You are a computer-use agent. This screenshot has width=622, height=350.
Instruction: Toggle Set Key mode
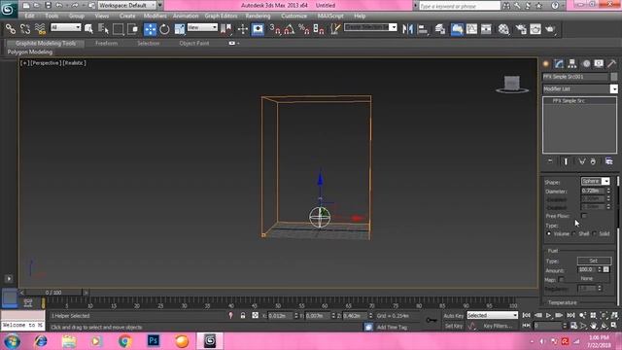point(454,326)
